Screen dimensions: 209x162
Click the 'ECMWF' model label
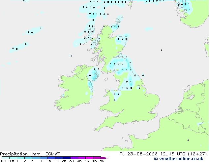(53, 154)
